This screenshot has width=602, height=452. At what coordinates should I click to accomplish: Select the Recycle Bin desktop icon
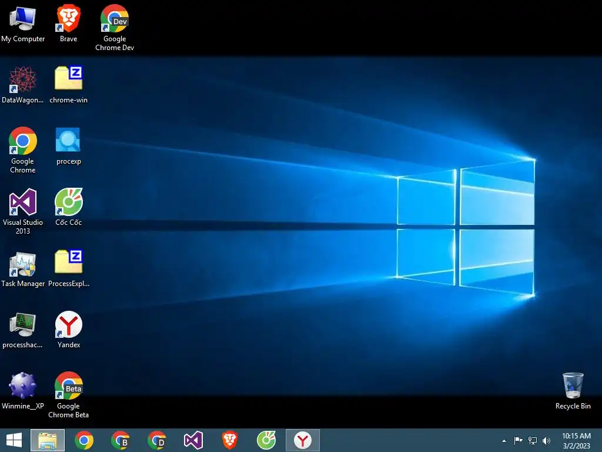(x=573, y=391)
